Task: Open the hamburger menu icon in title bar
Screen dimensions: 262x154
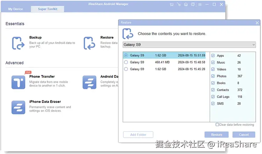Action: click(x=200, y=5)
